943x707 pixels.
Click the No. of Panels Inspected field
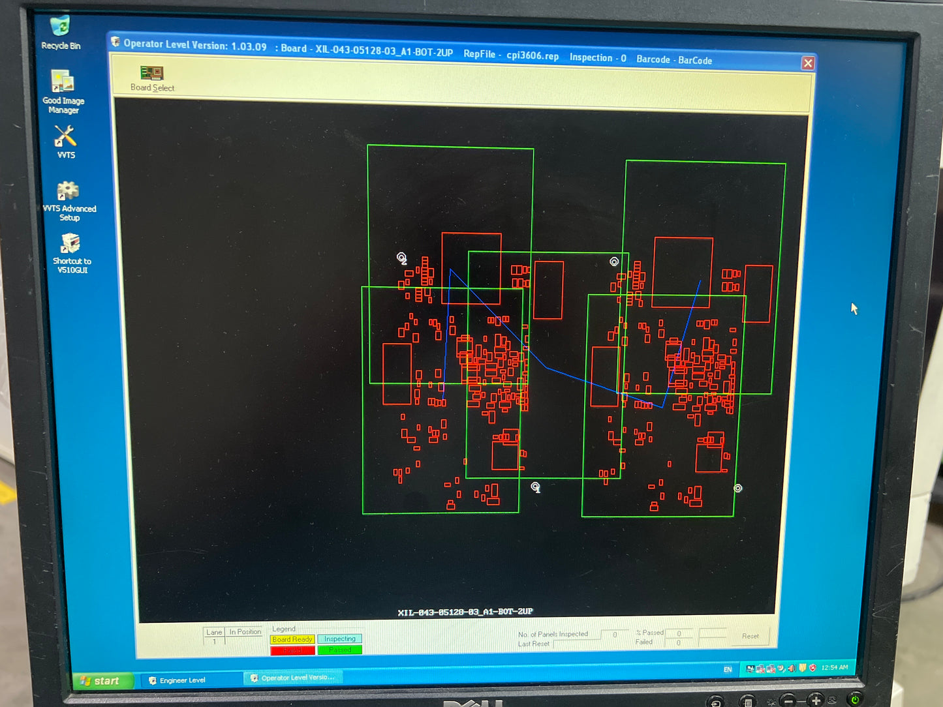pyautogui.click(x=613, y=635)
